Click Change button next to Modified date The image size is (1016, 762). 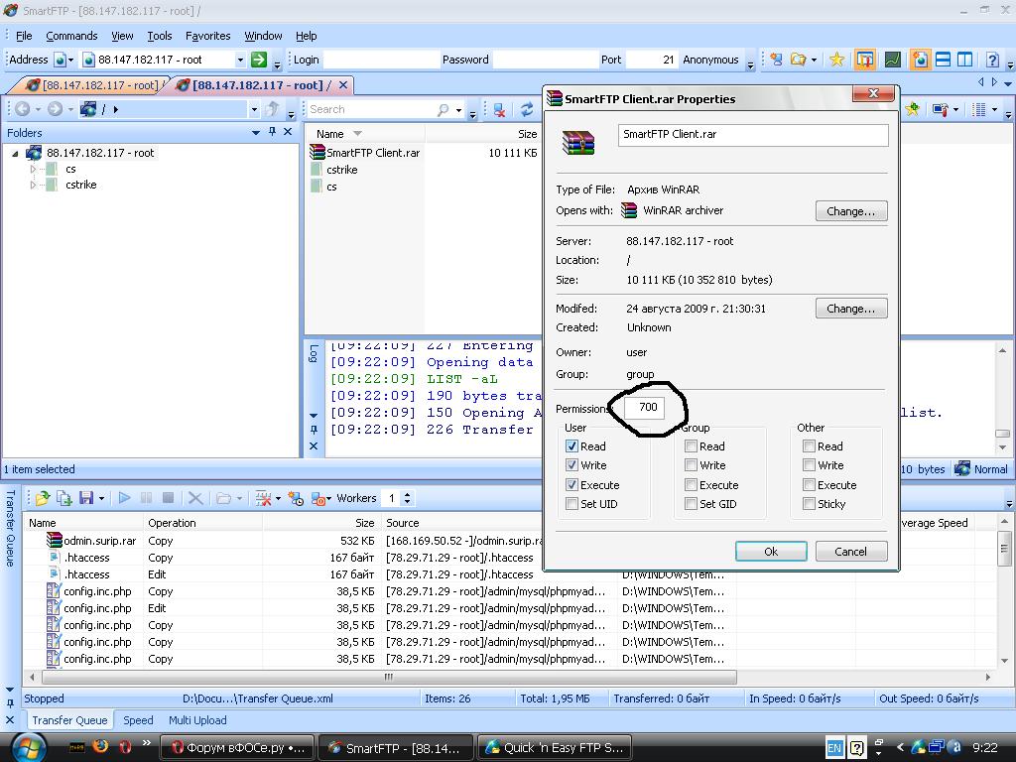point(850,309)
